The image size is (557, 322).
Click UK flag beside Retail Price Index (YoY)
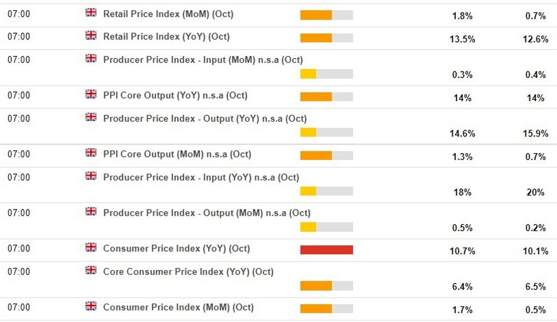click(91, 35)
